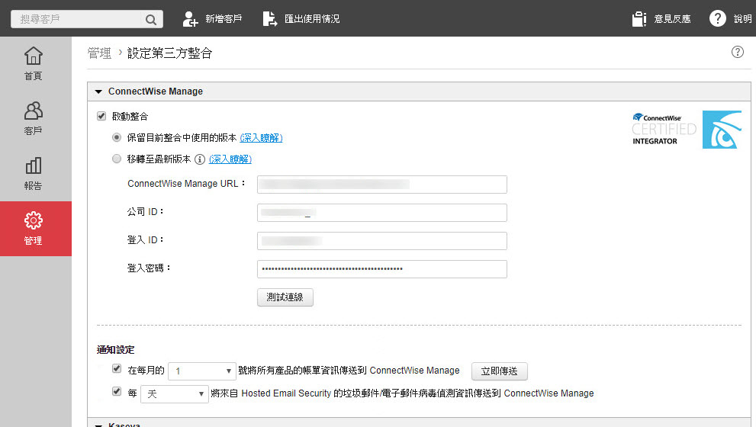The height and width of the screenshot is (427, 756).
Task: Open the 說明 help icon in header
Action: pos(717,19)
